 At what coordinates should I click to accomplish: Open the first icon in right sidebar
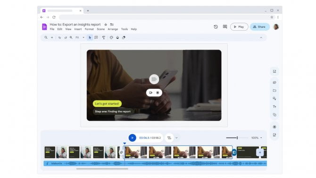[274, 71]
